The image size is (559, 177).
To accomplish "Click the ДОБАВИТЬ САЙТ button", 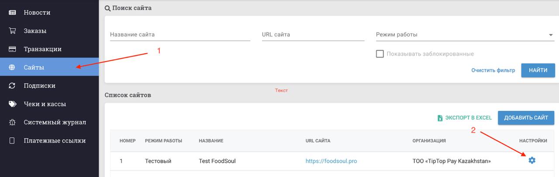I will pyautogui.click(x=526, y=117).
